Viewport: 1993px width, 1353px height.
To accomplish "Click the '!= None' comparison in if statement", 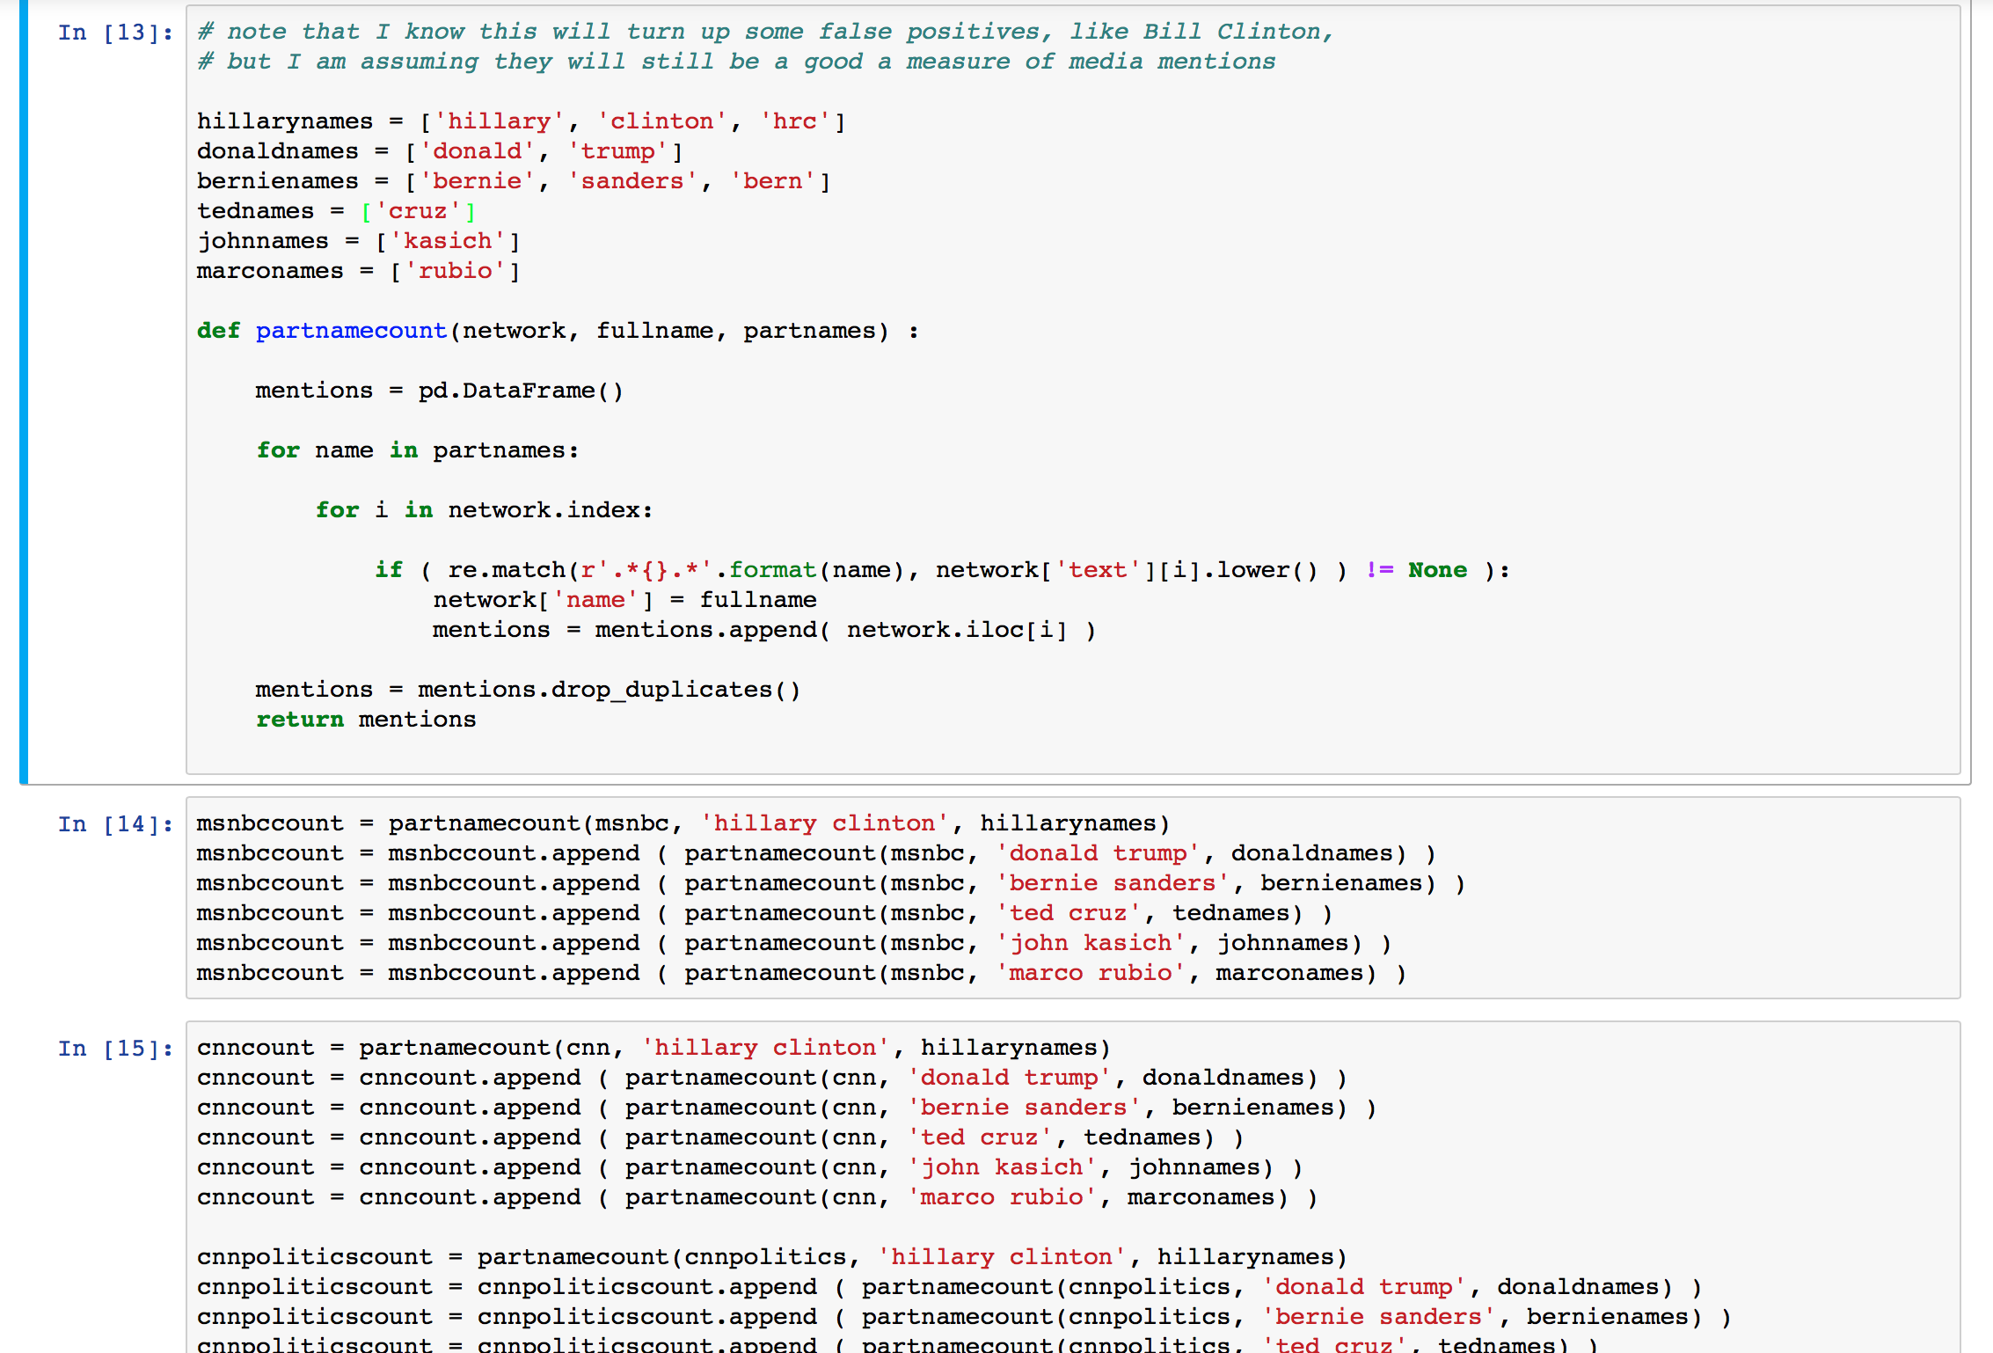I will coord(1417,570).
